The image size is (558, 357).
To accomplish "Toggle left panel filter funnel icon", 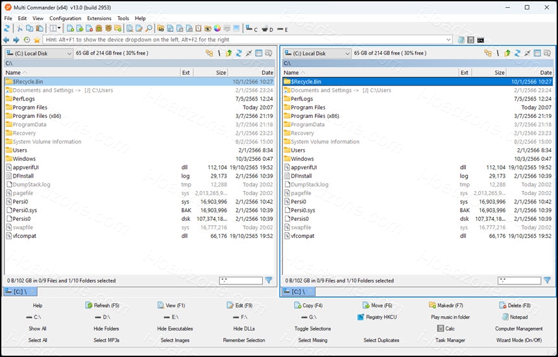I will 269,281.
